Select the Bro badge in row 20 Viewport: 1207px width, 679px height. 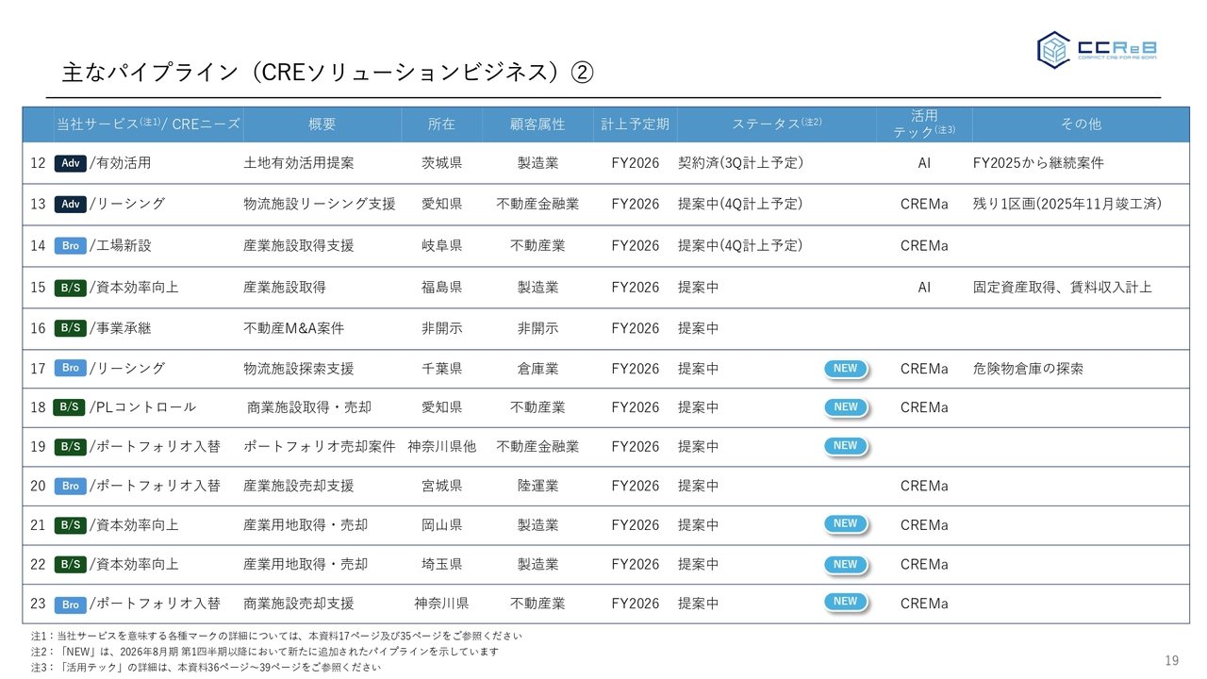tap(71, 486)
